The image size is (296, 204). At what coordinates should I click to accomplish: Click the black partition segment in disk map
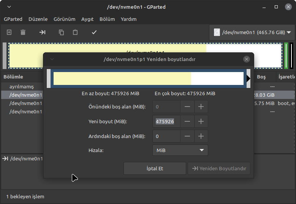[x=291, y=56]
